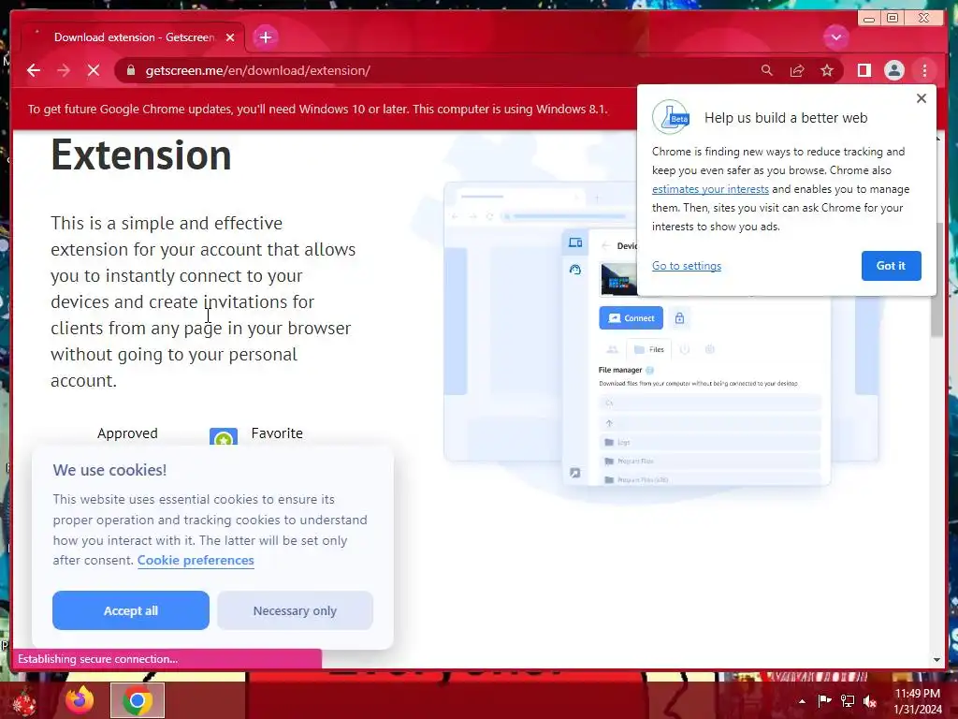Click Go to settings link
The width and height of the screenshot is (958, 719).
686,265
